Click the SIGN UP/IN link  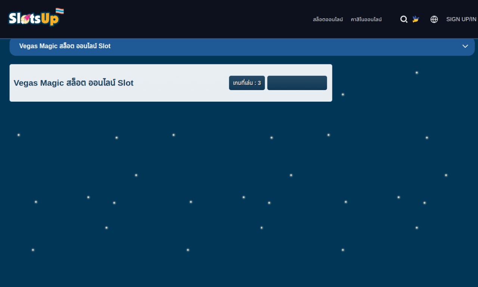click(x=461, y=19)
